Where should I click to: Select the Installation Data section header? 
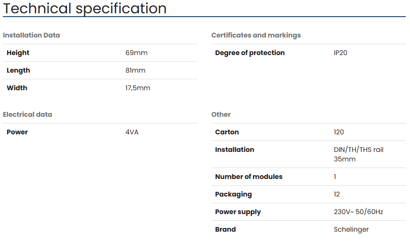click(31, 35)
